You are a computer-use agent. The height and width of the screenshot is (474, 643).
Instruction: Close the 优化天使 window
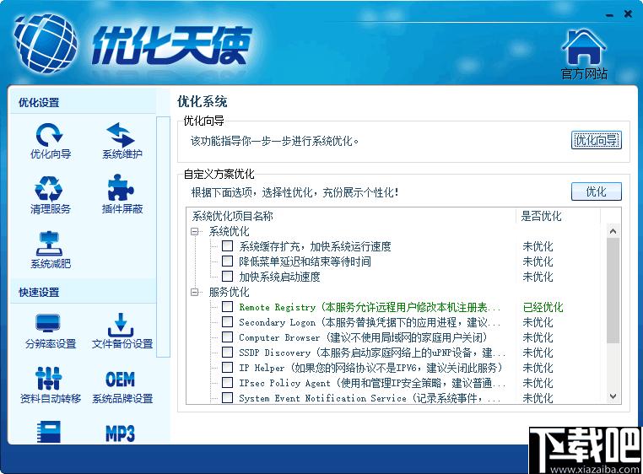tap(628, 14)
